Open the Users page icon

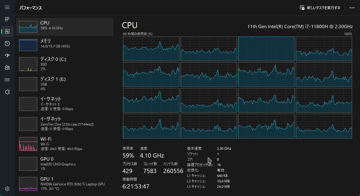point(7,68)
